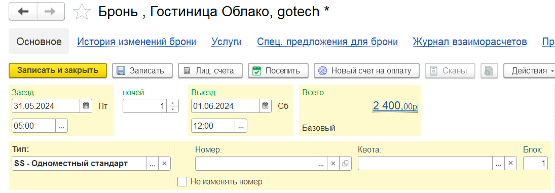Open the Журнал взаиморасчетов tab
The image size is (555, 193).
click(470, 42)
